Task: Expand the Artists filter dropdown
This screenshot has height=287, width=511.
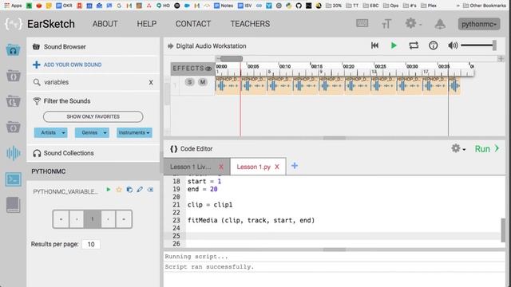Action: point(50,133)
